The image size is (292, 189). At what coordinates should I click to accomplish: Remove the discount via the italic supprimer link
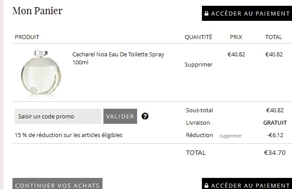pos(230,136)
